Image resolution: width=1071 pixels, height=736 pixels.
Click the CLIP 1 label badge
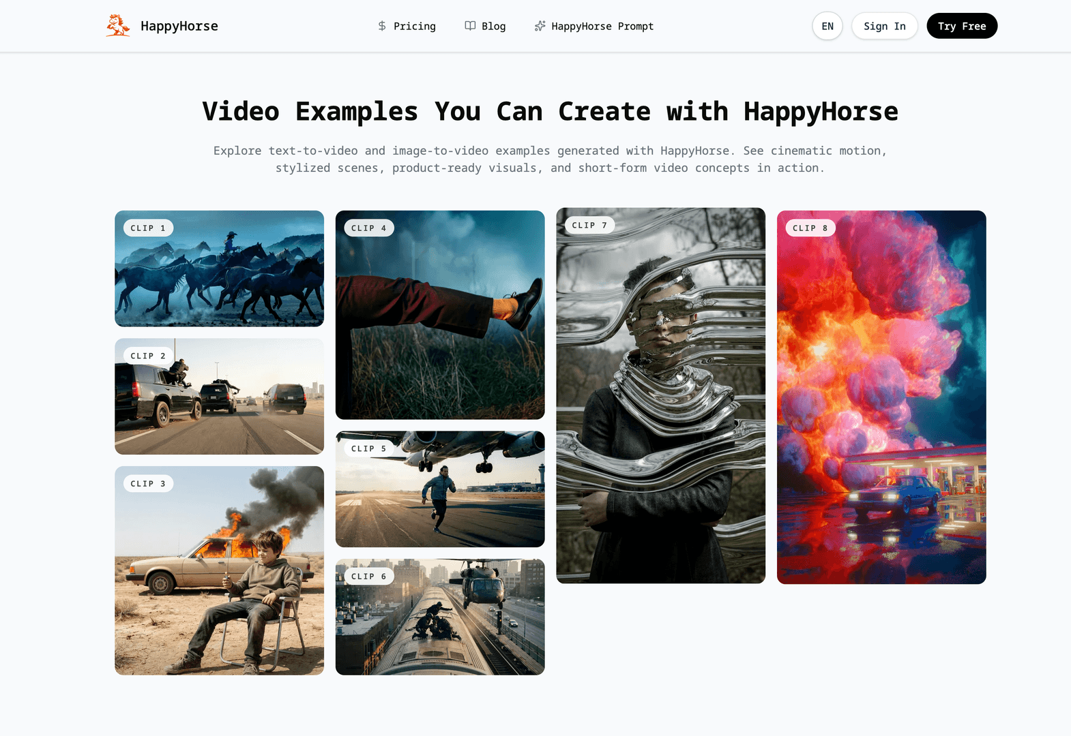pyautogui.click(x=148, y=228)
